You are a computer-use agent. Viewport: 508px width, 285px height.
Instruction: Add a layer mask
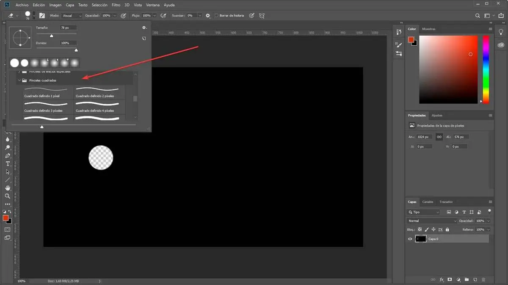pyautogui.click(x=450, y=279)
